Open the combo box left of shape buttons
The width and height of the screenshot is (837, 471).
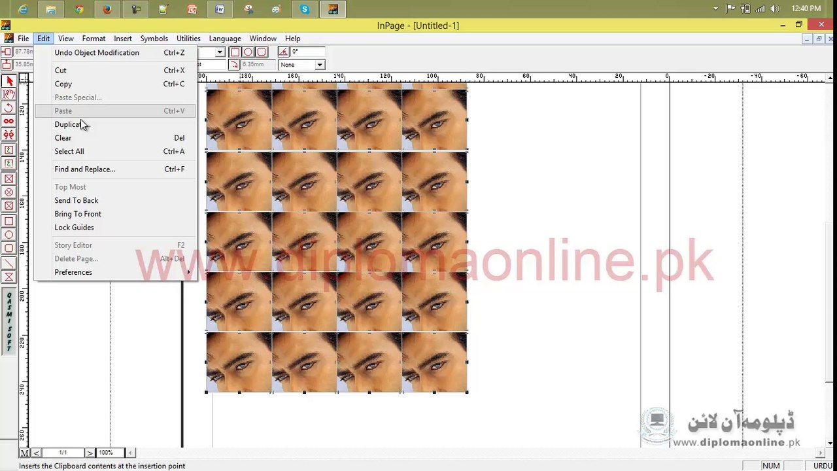click(220, 52)
